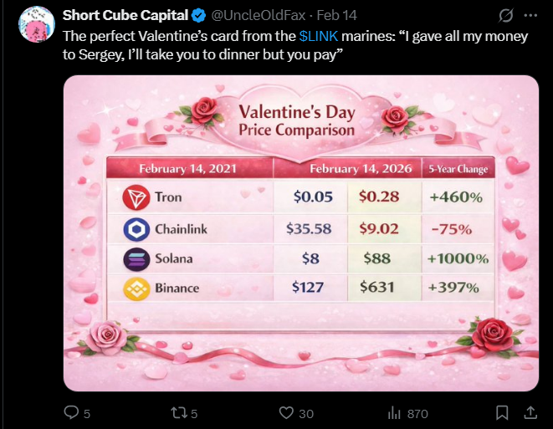Bookmark this post
553x429 pixels.
502,413
